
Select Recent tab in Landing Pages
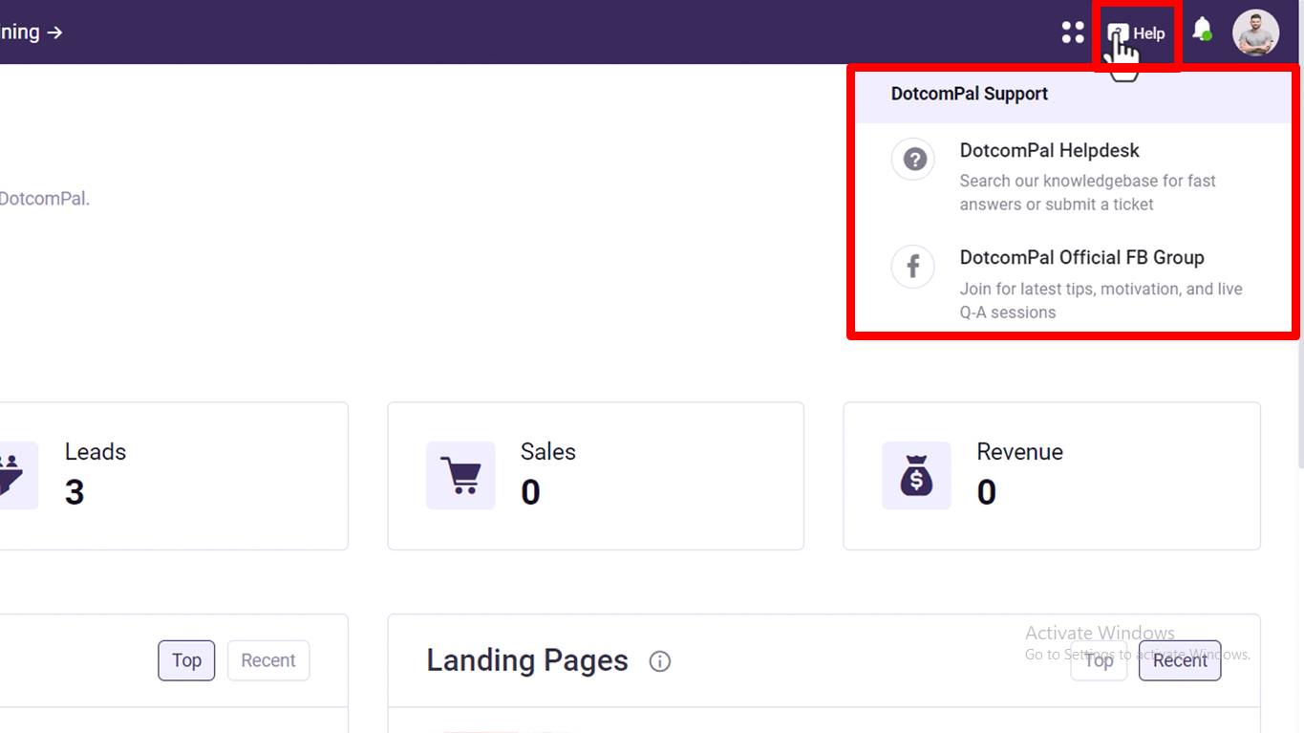click(1180, 660)
